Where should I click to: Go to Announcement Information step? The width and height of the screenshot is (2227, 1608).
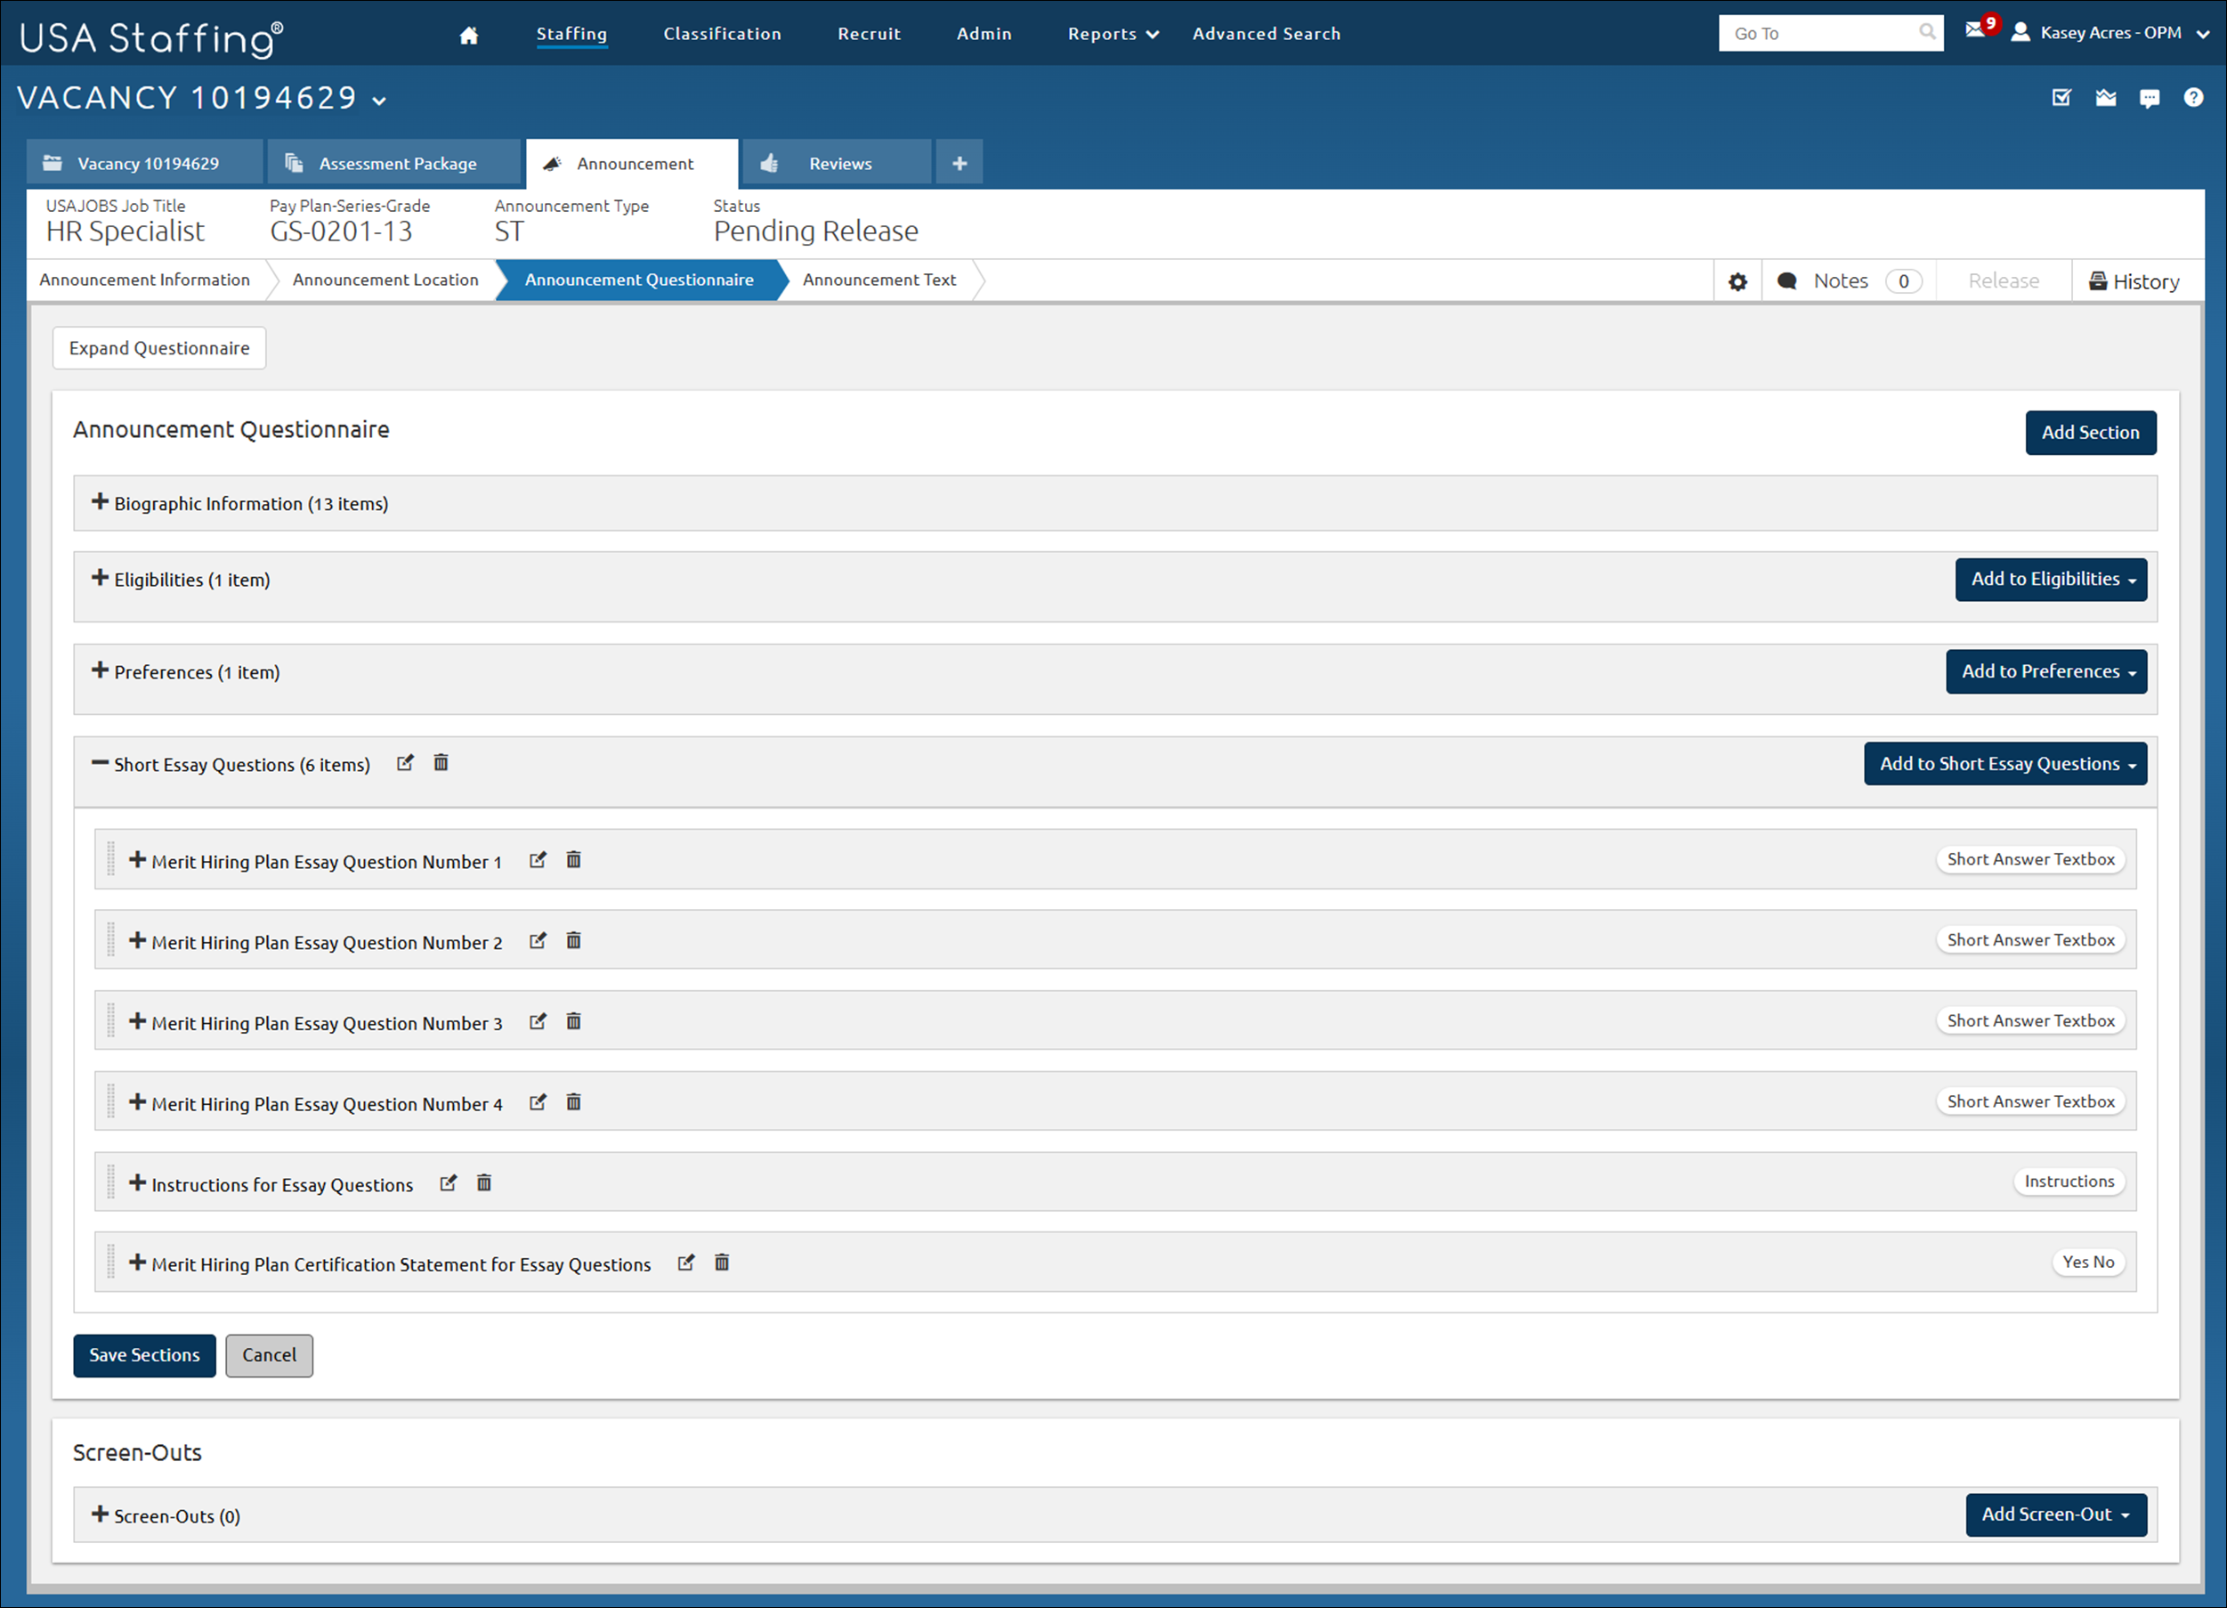point(145,280)
